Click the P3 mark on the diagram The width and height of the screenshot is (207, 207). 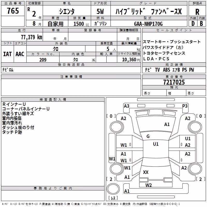tap(185, 106)
